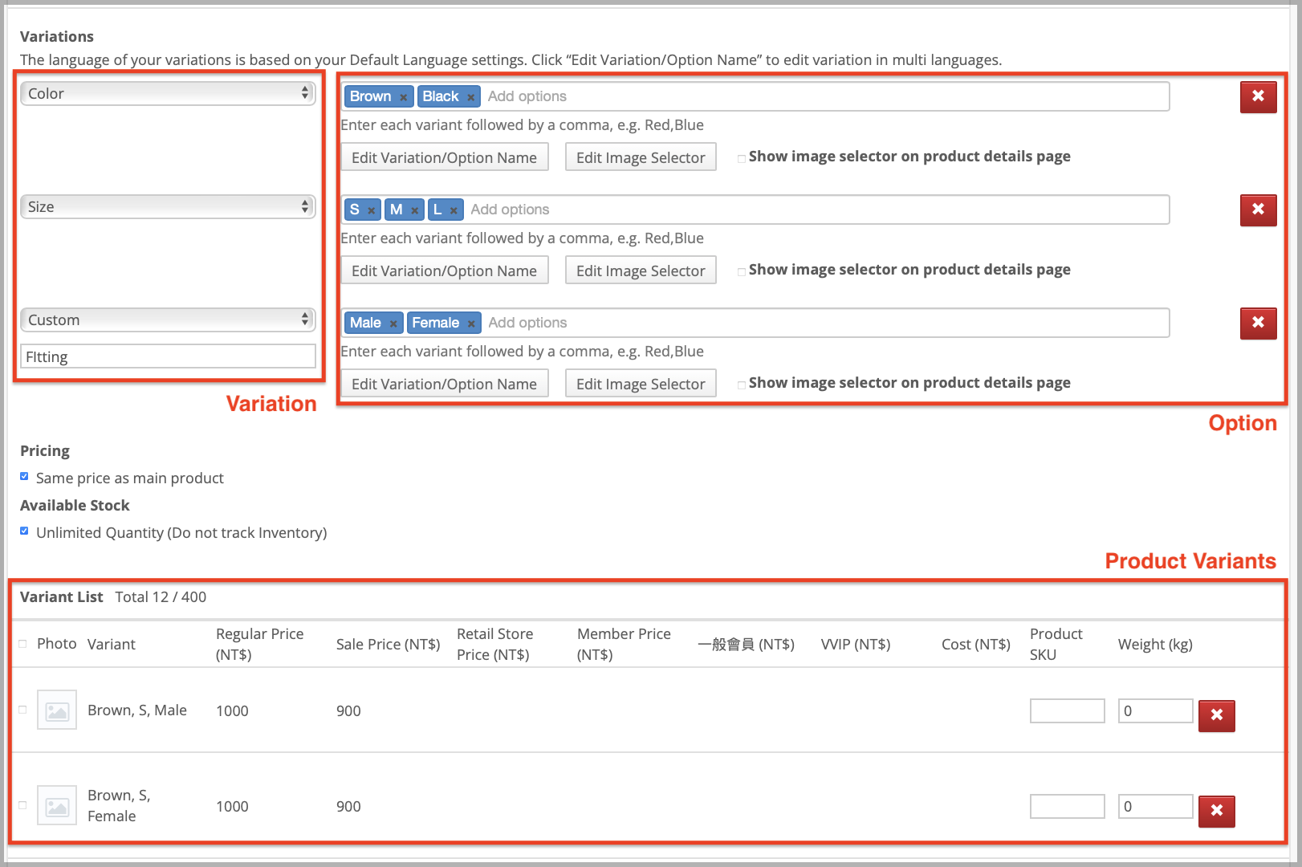Screen dimensions: 1302x867
Task: Remove the Female option tag
Action: 470,323
